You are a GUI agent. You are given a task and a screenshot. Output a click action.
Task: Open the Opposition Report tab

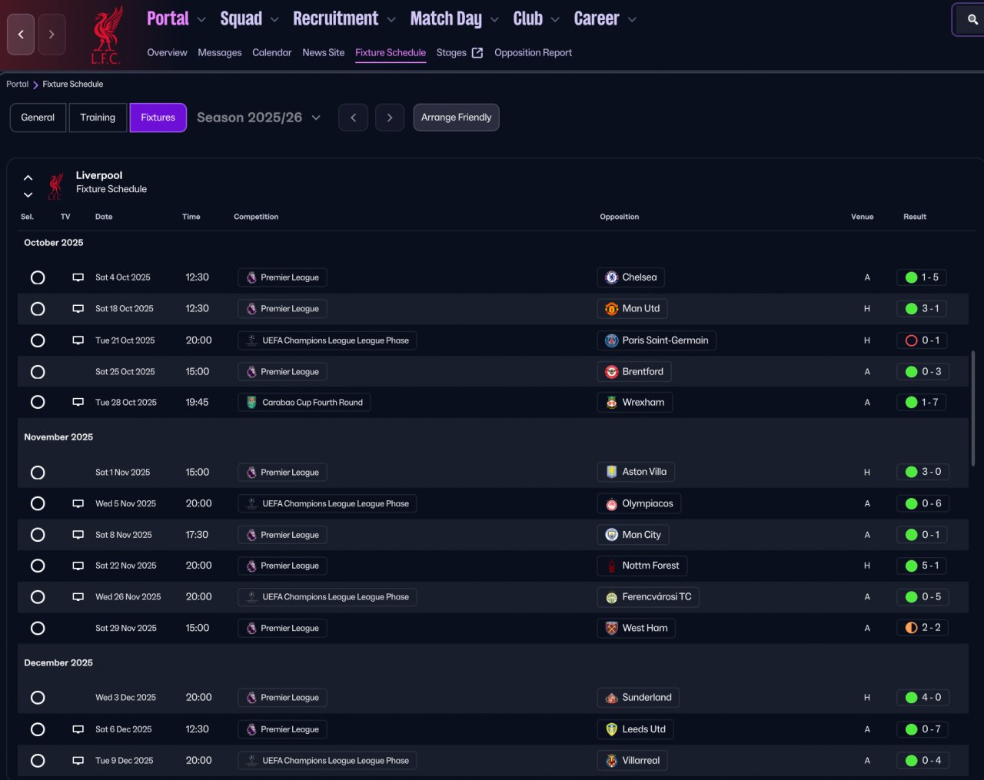pos(534,53)
